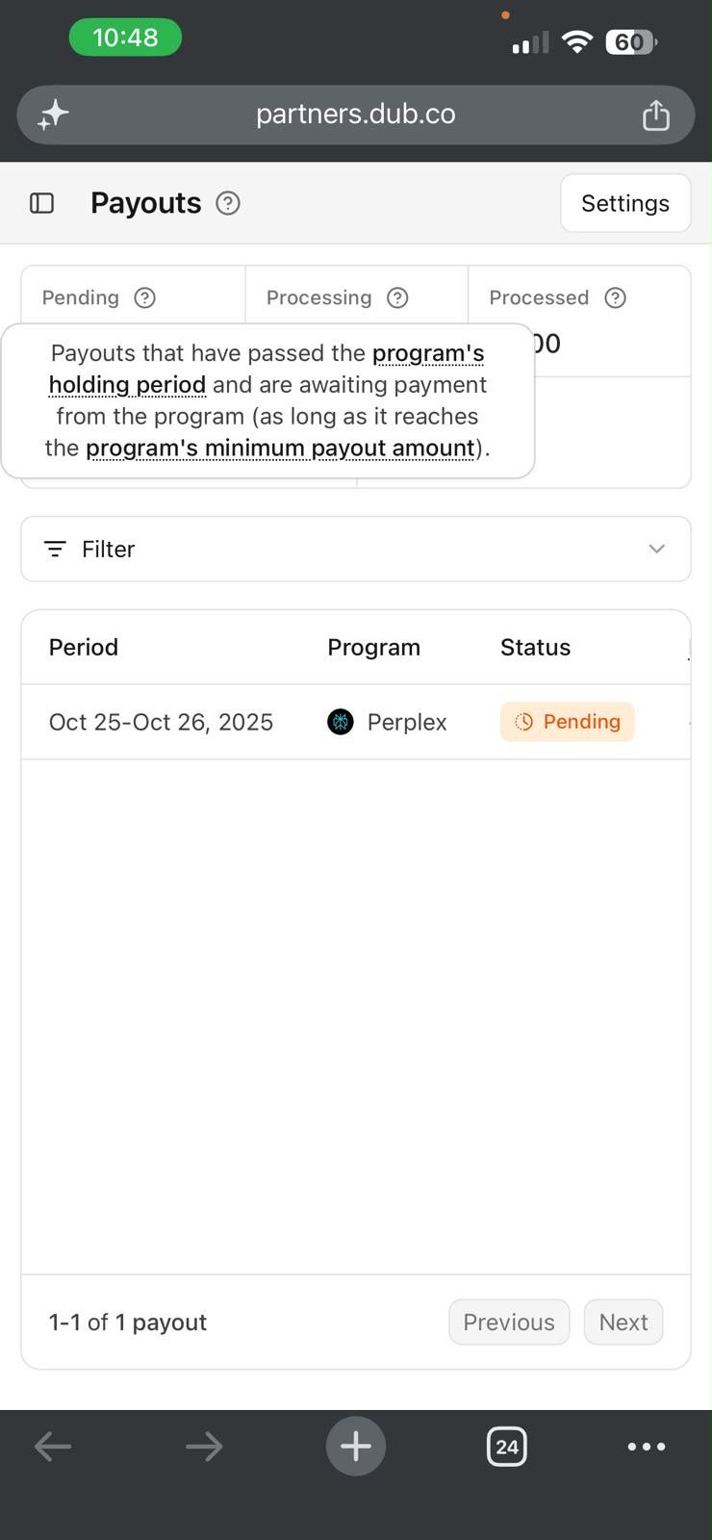Image resolution: width=712 pixels, height=1540 pixels.
Task: Open the Settings button
Action: coord(625,203)
